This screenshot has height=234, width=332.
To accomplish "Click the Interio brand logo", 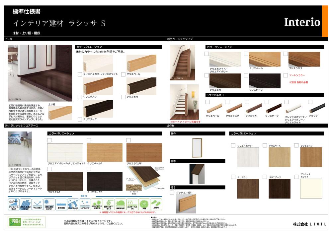I will [302, 22].
